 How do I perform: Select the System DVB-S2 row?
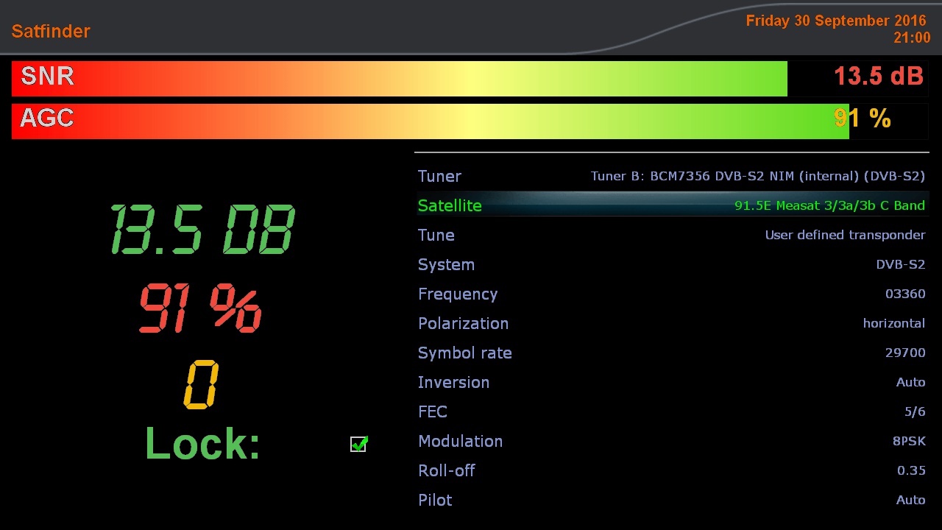coord(671,264)
